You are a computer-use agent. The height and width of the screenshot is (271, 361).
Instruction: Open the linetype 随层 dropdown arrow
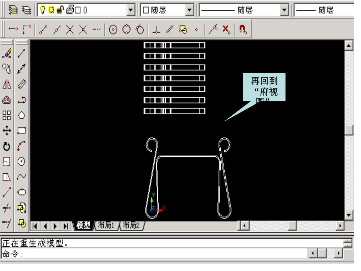pos(284,10)
